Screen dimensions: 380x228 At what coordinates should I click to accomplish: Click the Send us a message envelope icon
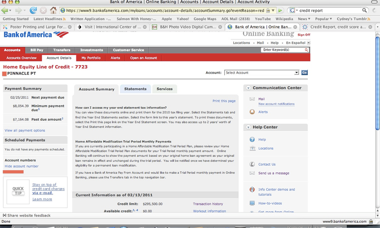click(252, 173)
